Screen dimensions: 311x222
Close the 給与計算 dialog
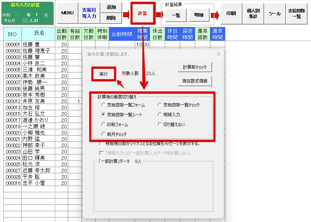click(x=219, y=54)
